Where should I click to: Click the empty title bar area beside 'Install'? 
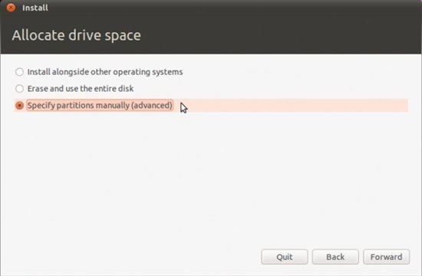234,8
